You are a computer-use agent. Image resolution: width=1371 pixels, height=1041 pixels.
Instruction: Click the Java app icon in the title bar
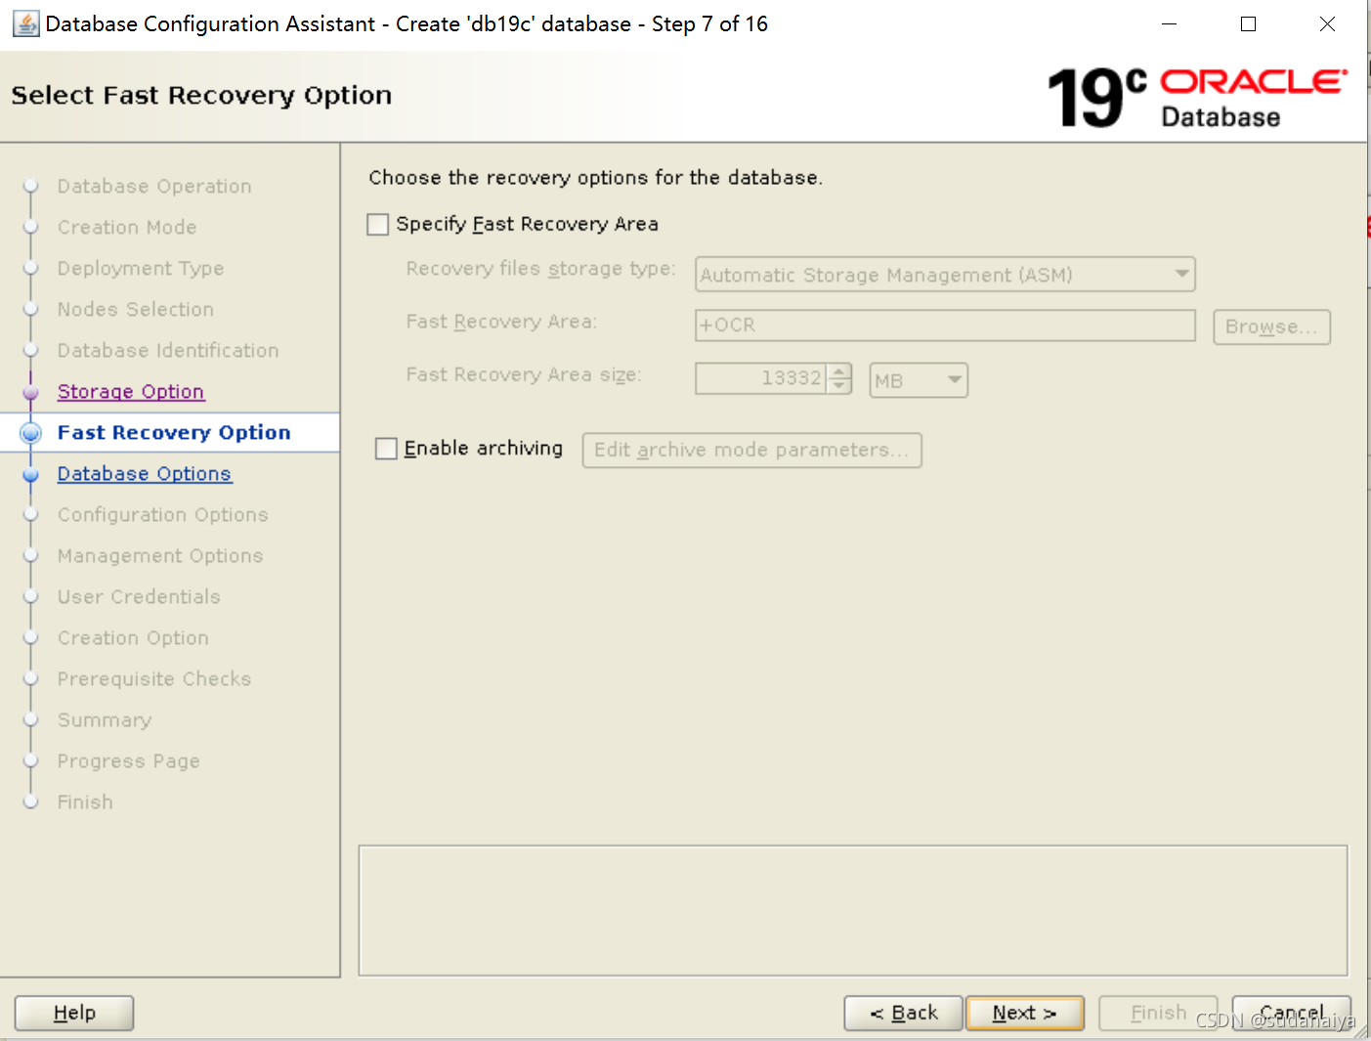tap(26, 23)
